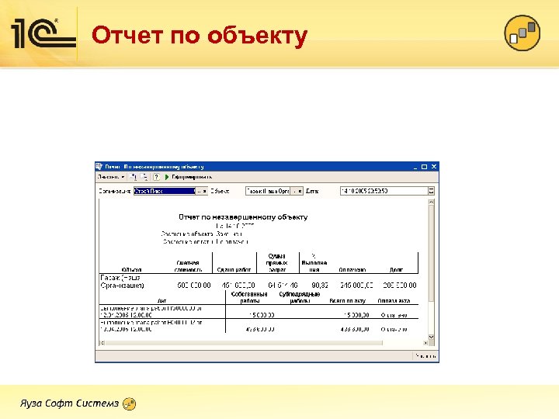
Task: Click the first settings icon after Действия
Action: (134, 177)
